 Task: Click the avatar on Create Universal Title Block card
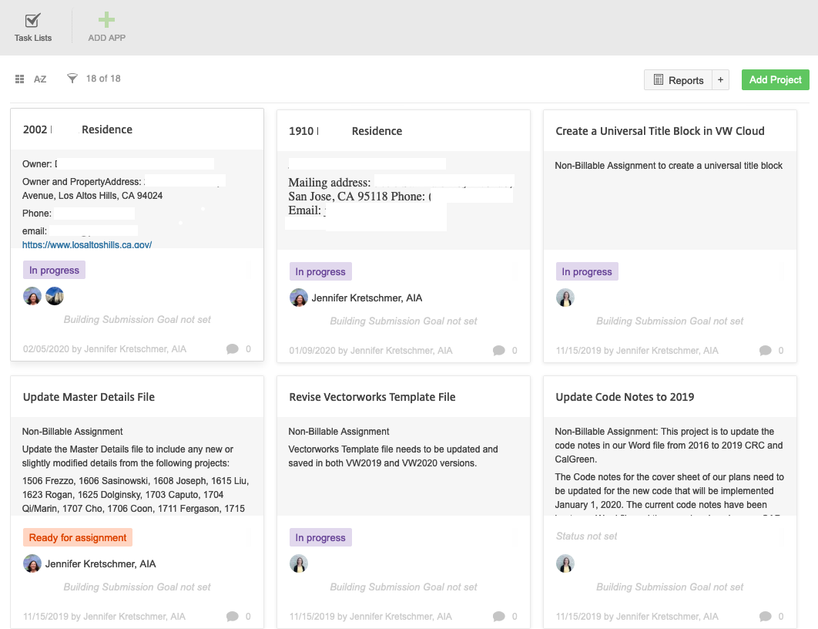(565, 298)
